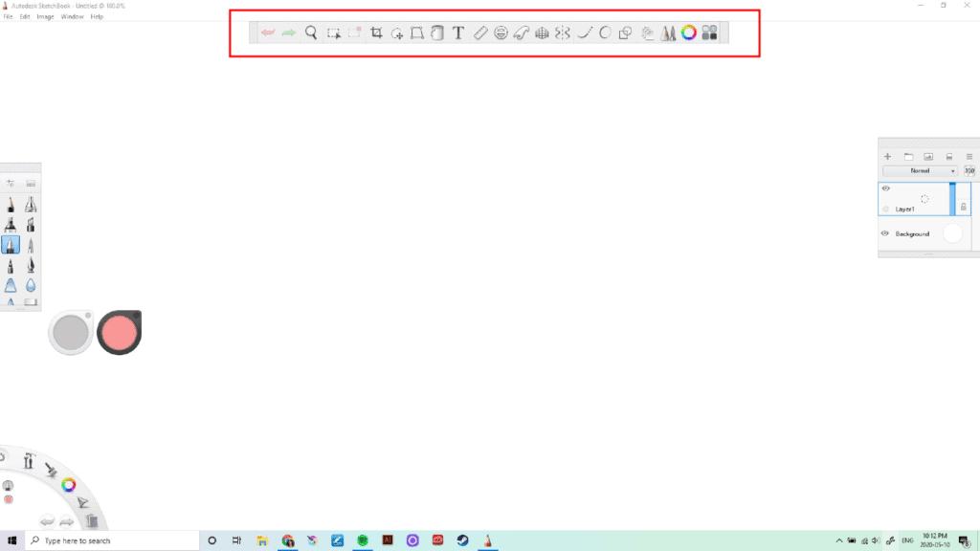
Task: Toggle the Brush Palette icon in toolbar
Action: [668, 33]
